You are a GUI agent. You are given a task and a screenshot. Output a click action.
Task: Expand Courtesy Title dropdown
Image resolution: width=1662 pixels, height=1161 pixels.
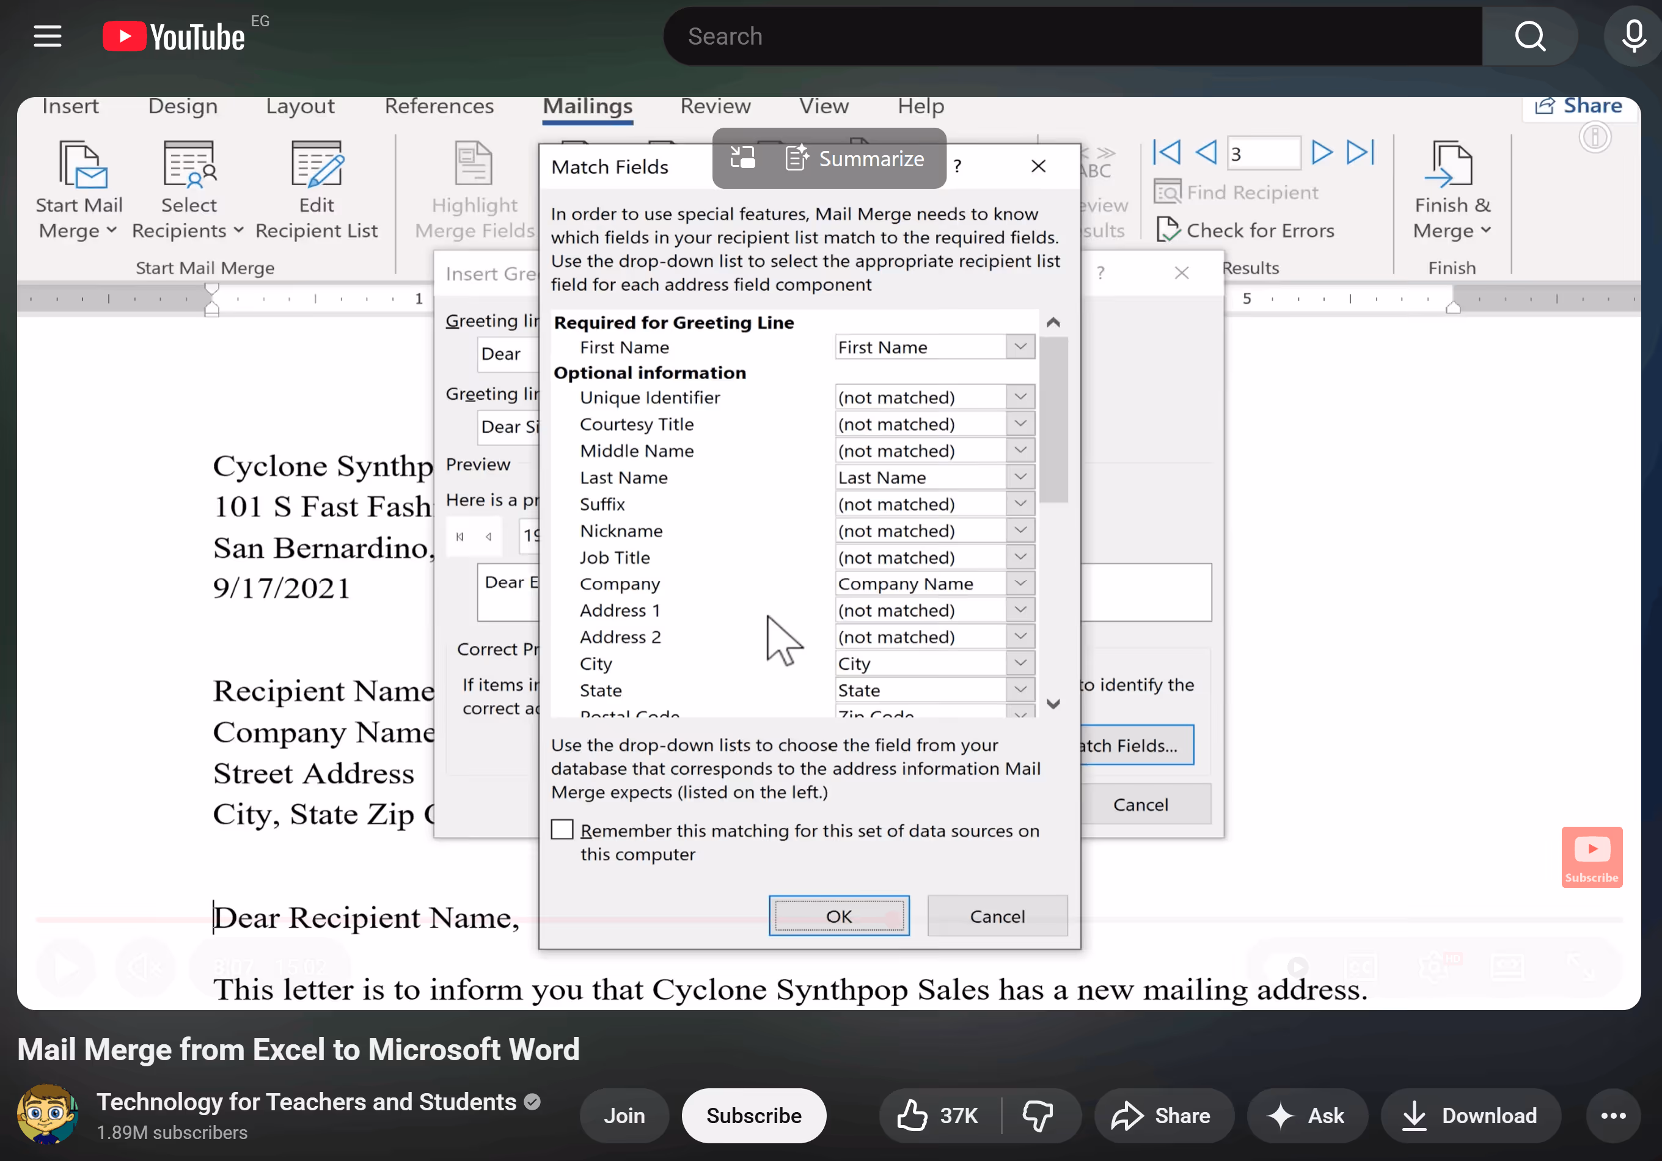1020,423
